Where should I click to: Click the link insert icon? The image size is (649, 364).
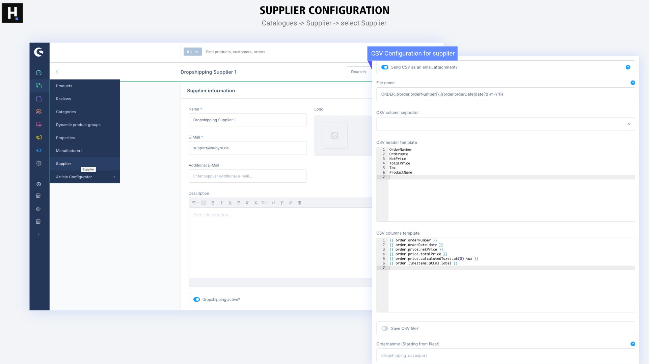(x=290, y=203)
